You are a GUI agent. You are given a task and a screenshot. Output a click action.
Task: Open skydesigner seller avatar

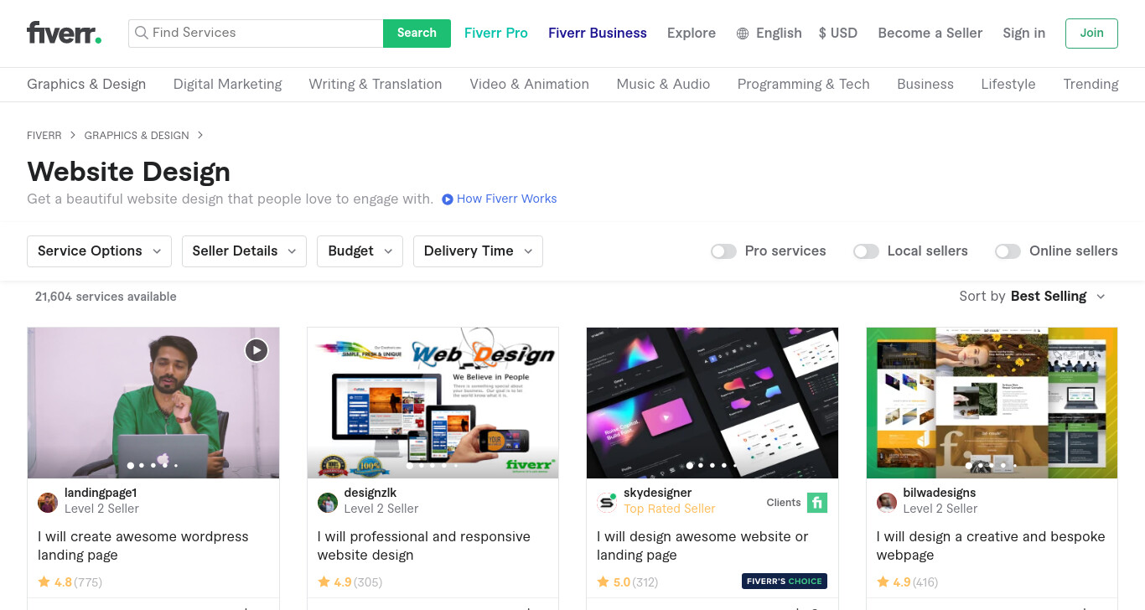point(607,503)
